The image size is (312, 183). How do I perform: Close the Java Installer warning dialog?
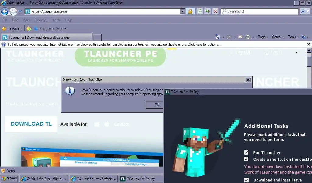click(x=248, y=80)
